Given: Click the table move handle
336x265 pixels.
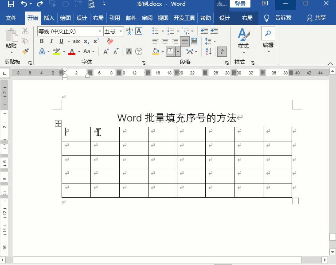Looking at the screenshot, I should pos(58,123).
